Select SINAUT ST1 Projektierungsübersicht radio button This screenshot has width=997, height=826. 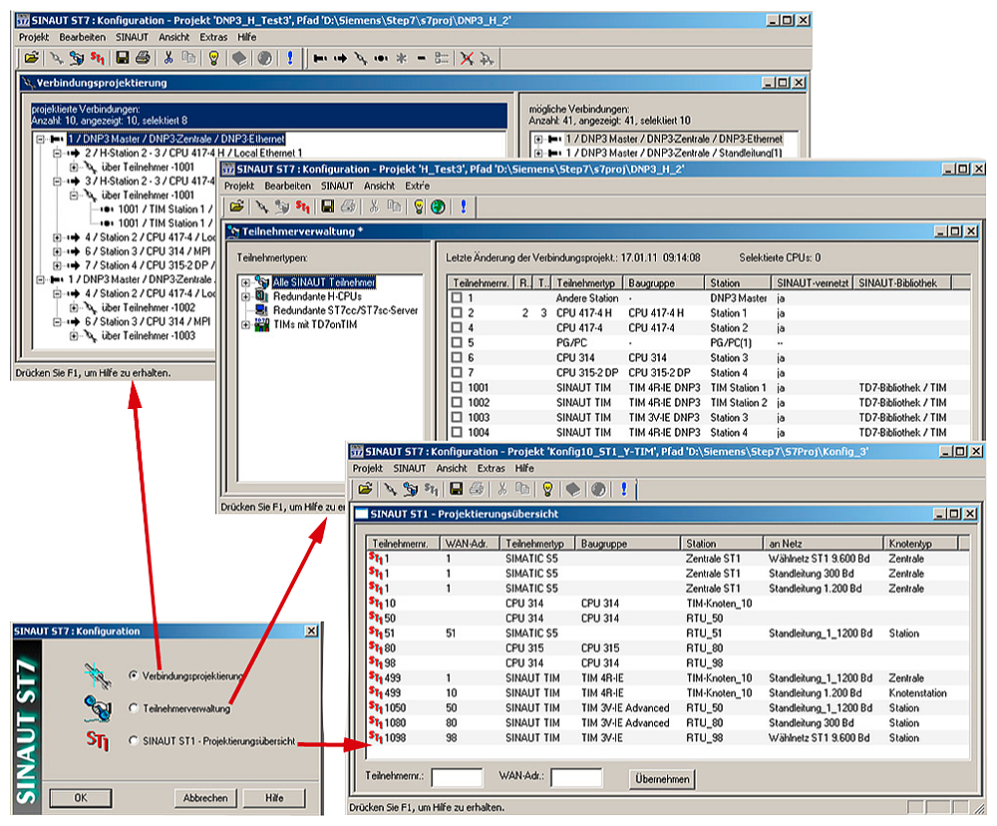tap(133, 741)
